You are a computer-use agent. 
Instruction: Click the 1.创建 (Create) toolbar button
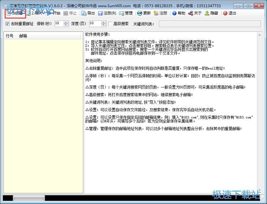pos(15,13)
